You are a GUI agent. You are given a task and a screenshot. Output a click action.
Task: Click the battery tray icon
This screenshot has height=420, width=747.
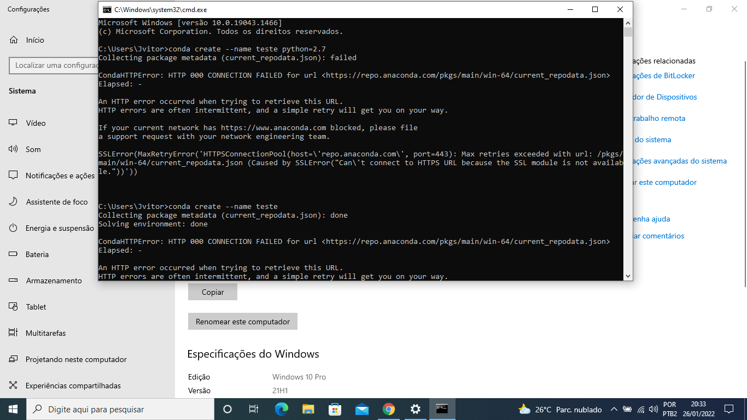[627, 409]
